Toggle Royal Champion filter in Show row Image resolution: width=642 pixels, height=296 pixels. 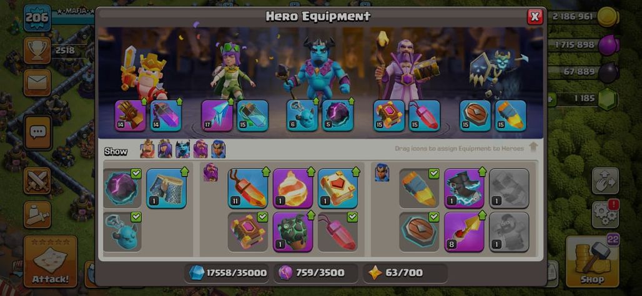(218, 149)
